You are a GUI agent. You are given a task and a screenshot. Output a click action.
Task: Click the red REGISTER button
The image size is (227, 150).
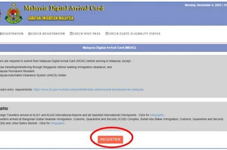(110, 140)
